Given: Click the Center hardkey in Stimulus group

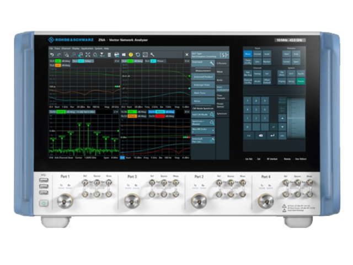Looking at the screenshot, I should click(286, 61).
